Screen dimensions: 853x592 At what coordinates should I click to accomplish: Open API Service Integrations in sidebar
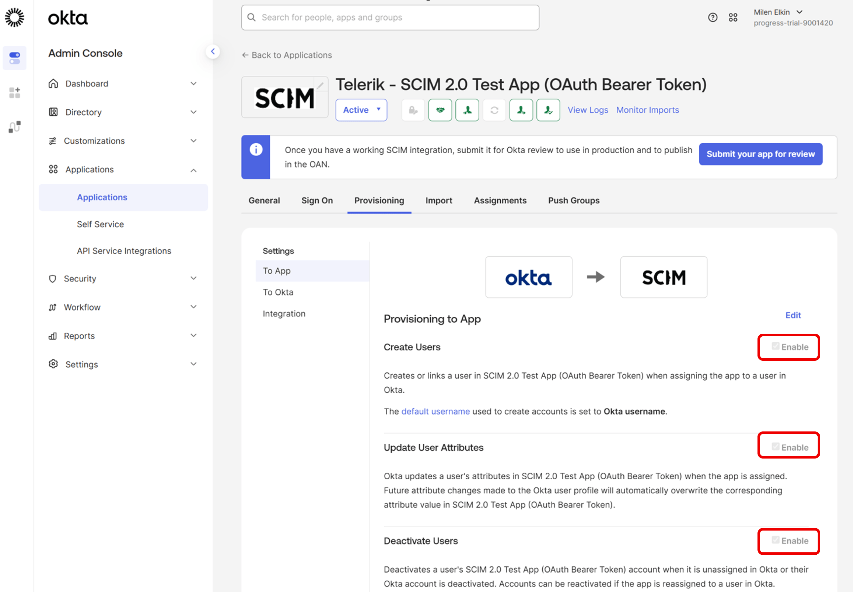(x=124, y=251)
